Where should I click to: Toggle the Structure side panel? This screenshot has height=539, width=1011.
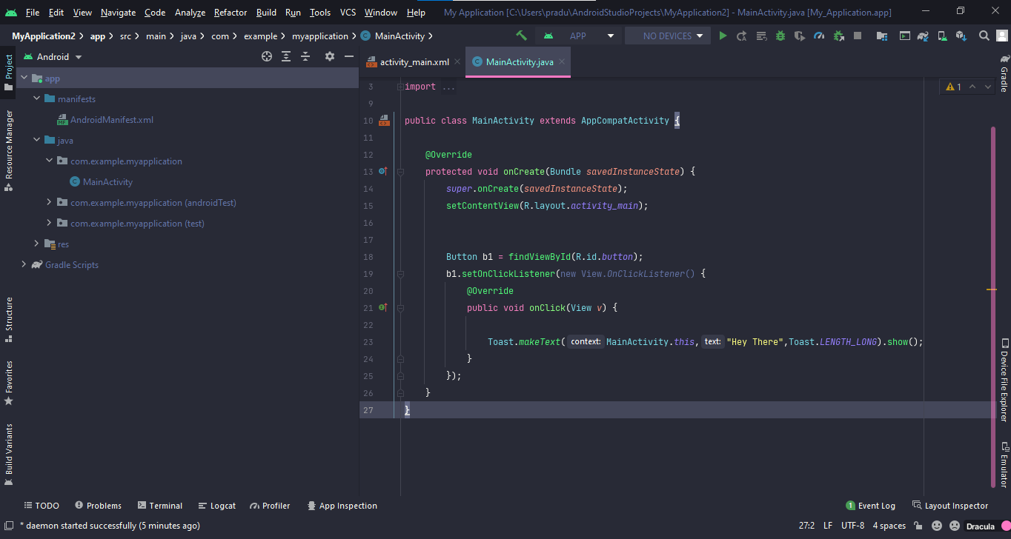(x=9, y=320)
